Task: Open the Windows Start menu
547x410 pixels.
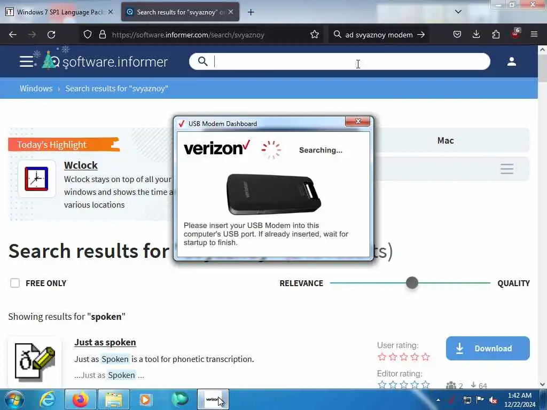Action: [x=14, y=399]
